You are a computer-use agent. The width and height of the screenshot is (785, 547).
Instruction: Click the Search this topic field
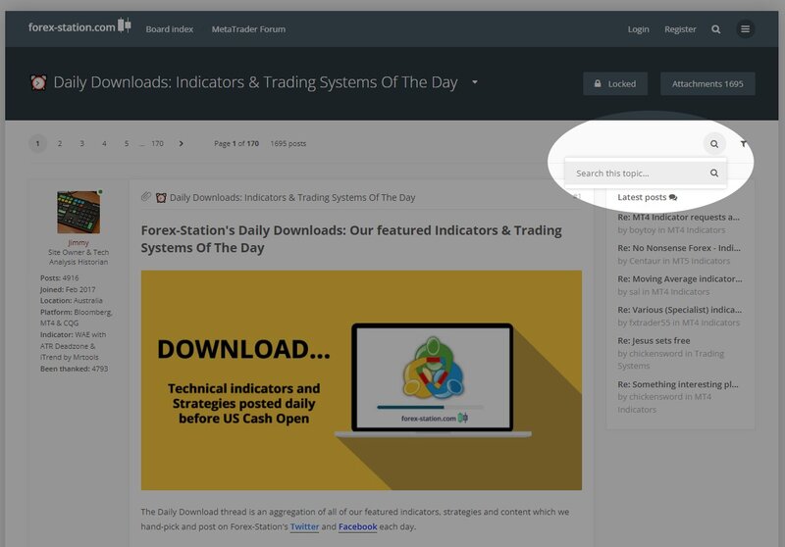636,173
